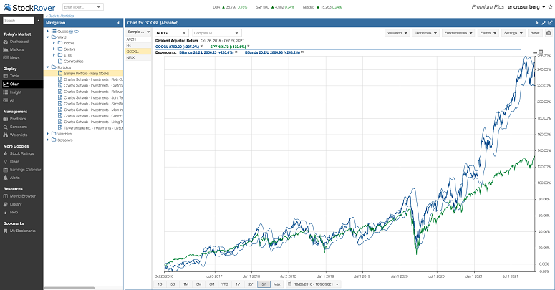
Task: Open Stock Ratings
Action: (19, 153)
